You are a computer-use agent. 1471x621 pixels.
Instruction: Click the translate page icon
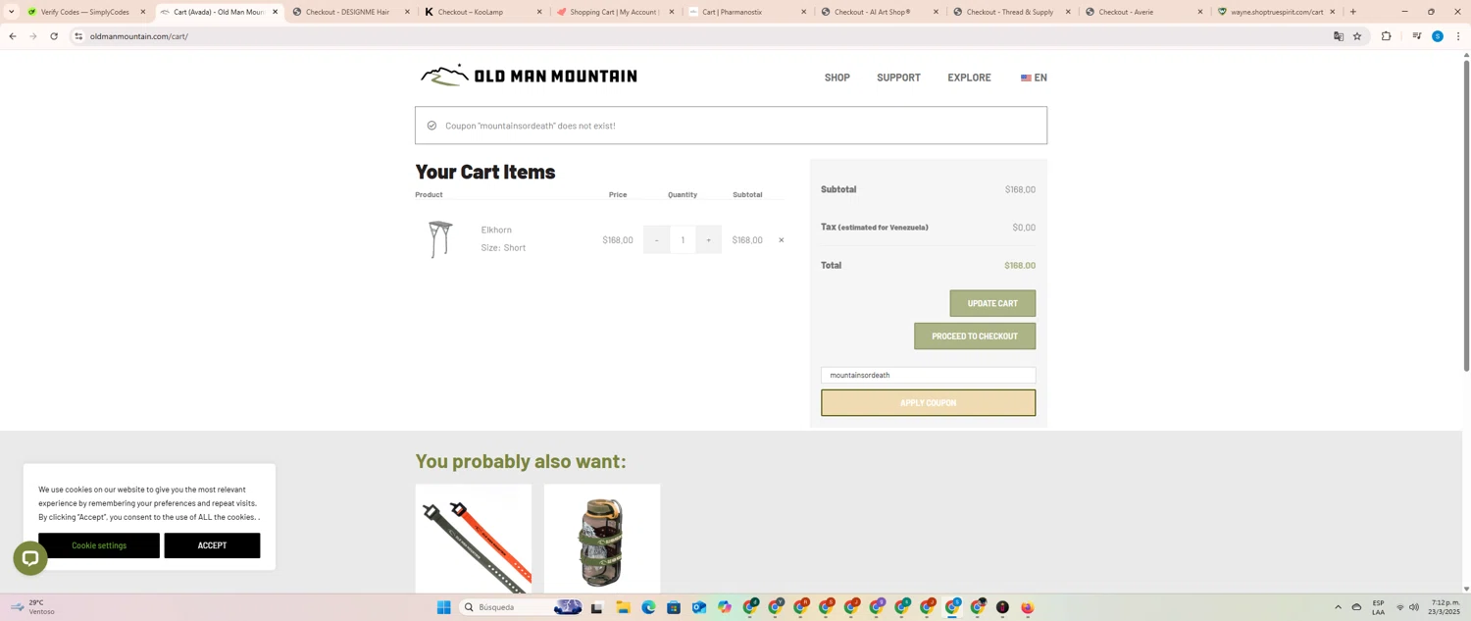tap(1339, 36)
